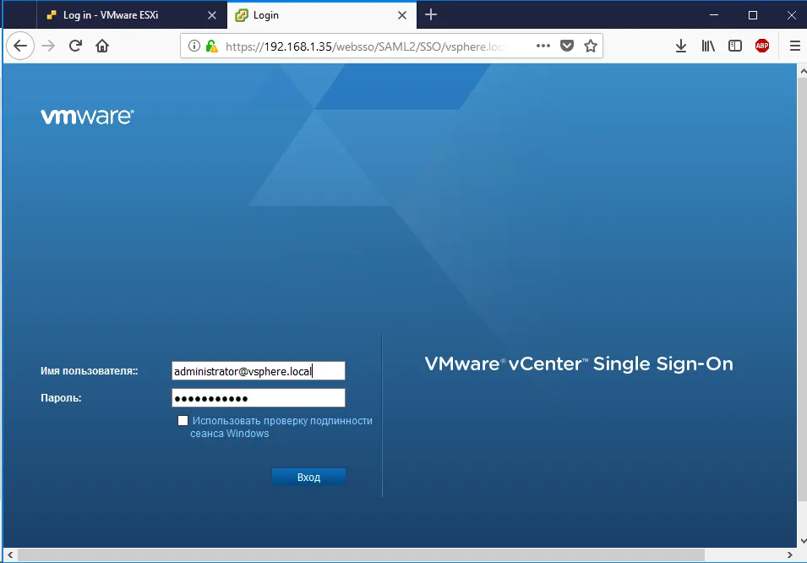Click the vmware logo

coord(88,117)
